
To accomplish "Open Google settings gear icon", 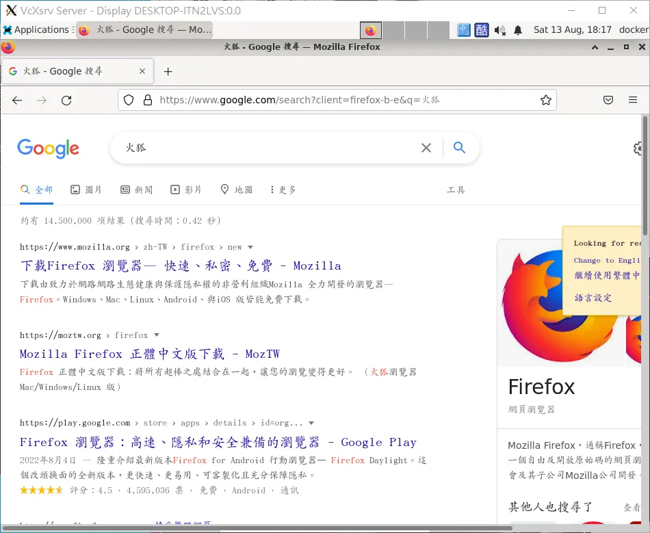I will (x=638, y=148).
